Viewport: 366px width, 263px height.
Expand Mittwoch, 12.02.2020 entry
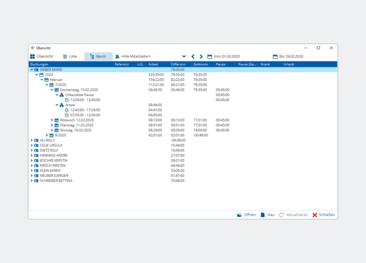pos(52,120)
